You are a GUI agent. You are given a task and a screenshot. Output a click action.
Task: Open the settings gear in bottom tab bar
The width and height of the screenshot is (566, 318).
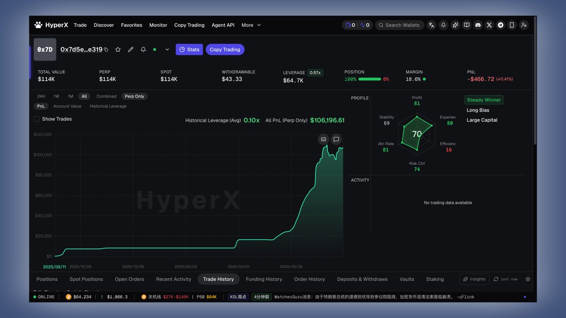click(528, 279)
